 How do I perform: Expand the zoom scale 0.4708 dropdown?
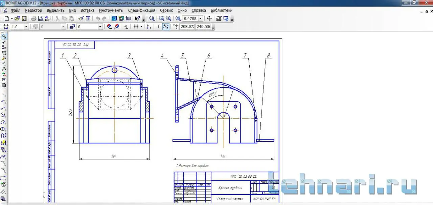point(201,19)
